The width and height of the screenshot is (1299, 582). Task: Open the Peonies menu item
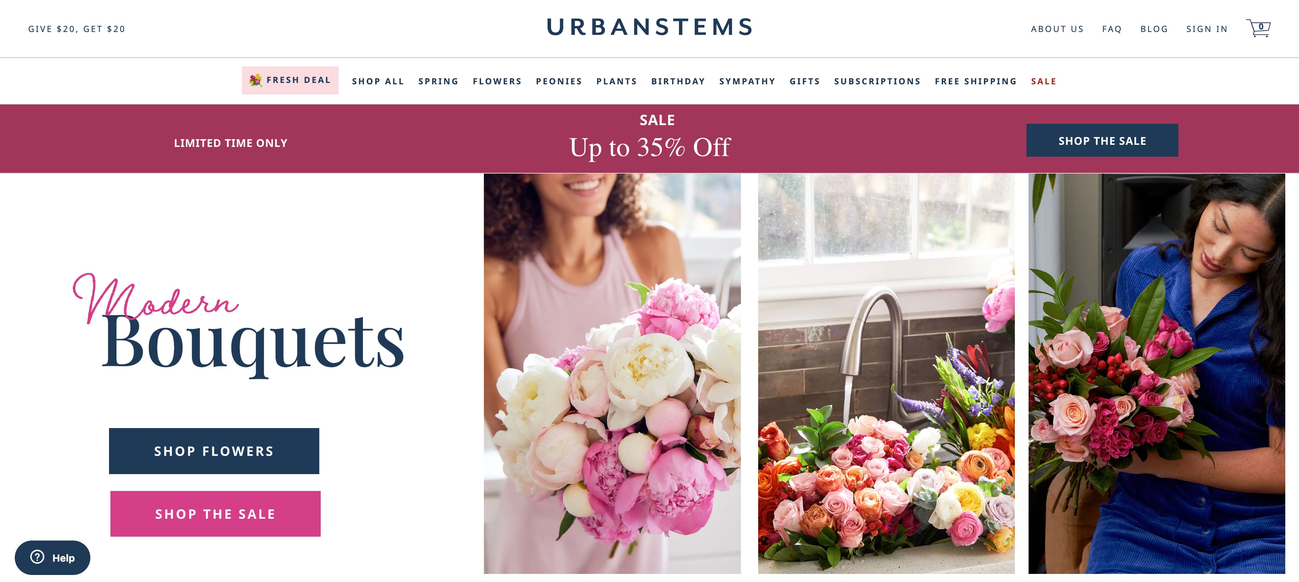pos(559,81)
